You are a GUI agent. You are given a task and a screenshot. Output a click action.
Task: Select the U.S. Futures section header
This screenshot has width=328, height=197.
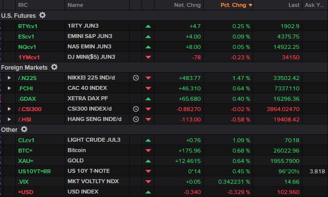(x=18, y=15)
